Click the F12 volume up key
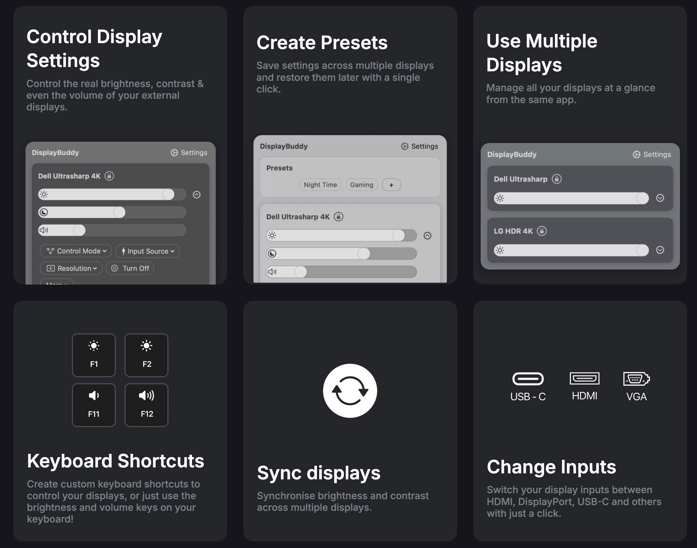This screenshot has width=697, height=548. coord(146,405)
